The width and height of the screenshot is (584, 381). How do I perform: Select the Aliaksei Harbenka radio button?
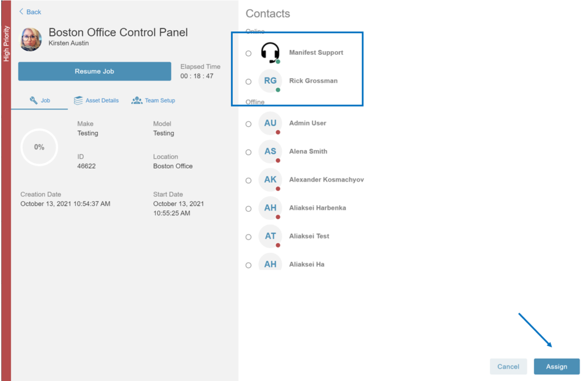pos(249,209)
